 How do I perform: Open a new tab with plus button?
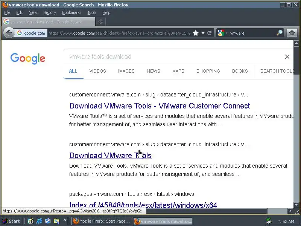[x=100, y=21]
